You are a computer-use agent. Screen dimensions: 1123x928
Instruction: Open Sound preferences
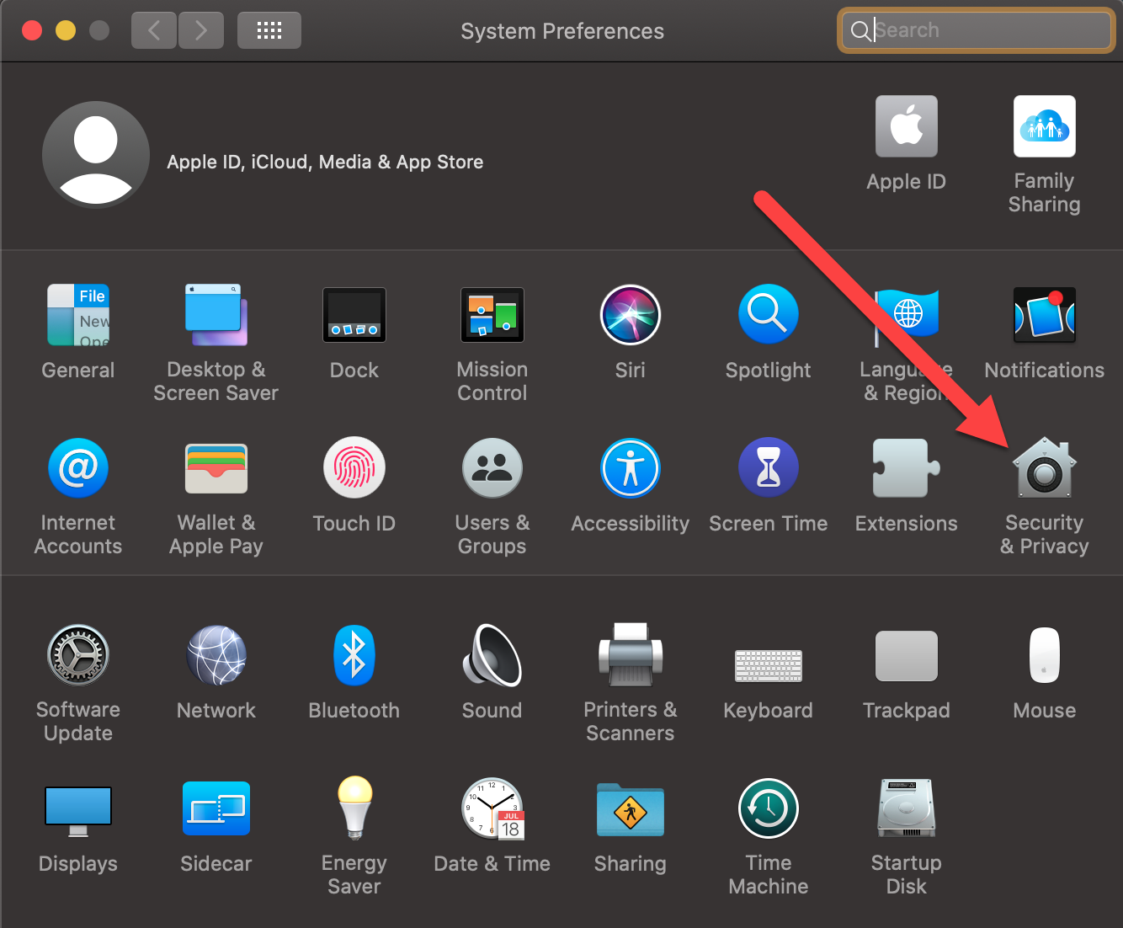click(x=492, y=655)
